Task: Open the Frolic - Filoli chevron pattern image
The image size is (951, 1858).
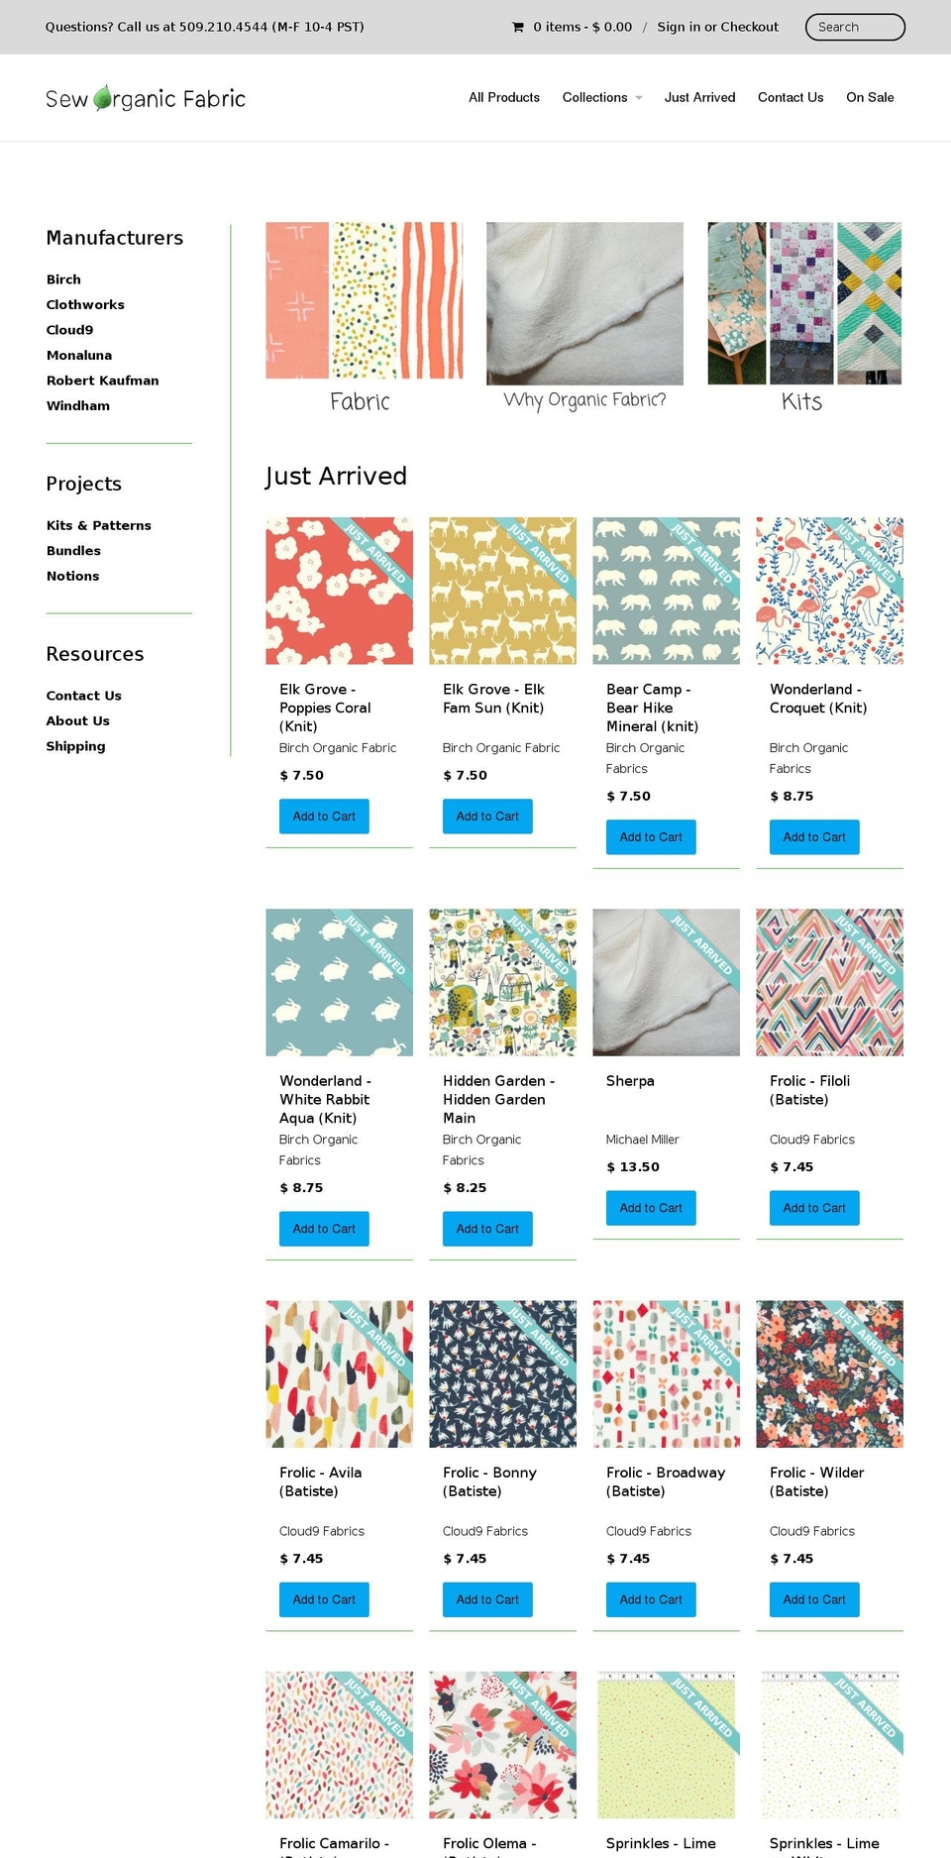Action: click(829, 982)
